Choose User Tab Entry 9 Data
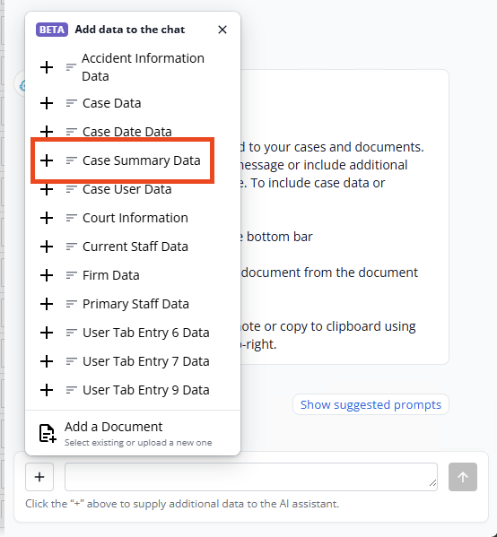This screenshot has width=497, height=537. pos(133,390)
